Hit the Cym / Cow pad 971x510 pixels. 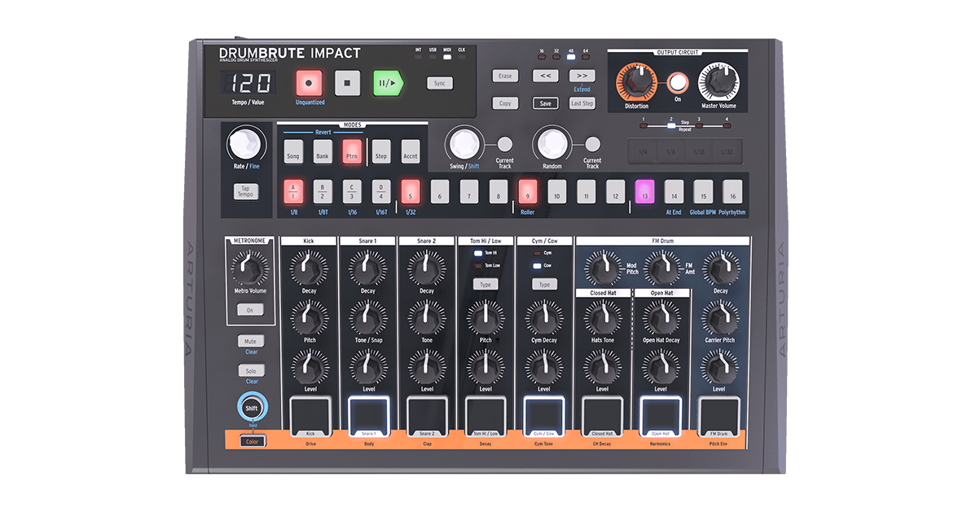[544, 416]
